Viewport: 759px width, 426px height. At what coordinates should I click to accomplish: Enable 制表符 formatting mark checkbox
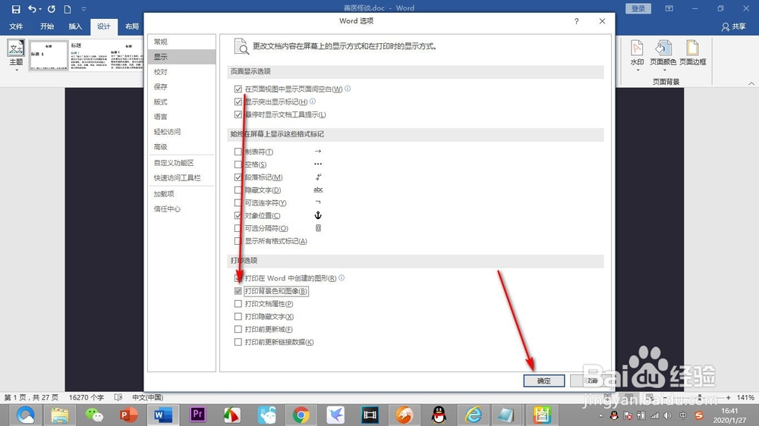pos(238,152)
